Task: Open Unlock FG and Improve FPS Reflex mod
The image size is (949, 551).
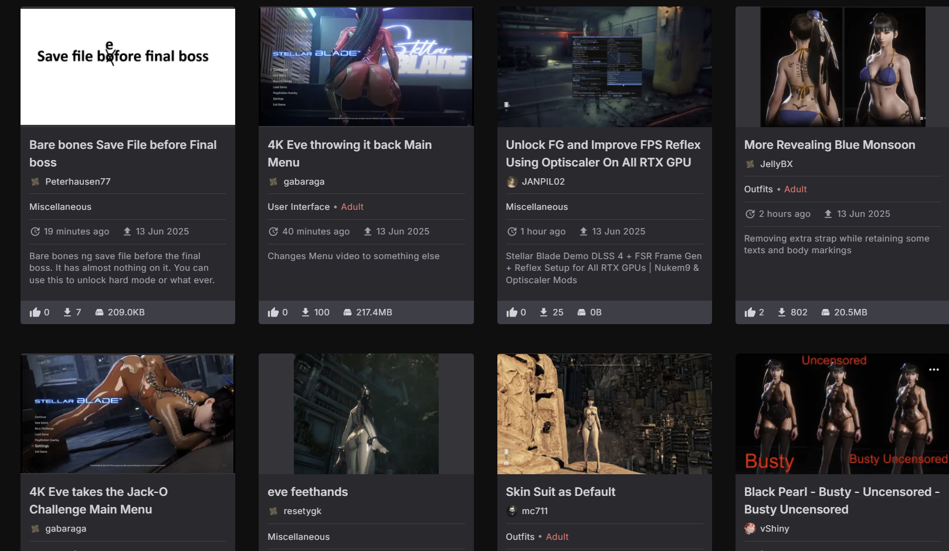Action: 603,154
